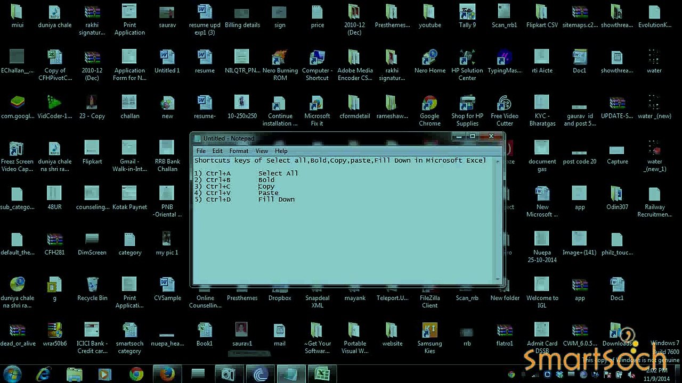Open Google Chrome from taskbar
682x383 pixels.
click(x=136, y=374)
